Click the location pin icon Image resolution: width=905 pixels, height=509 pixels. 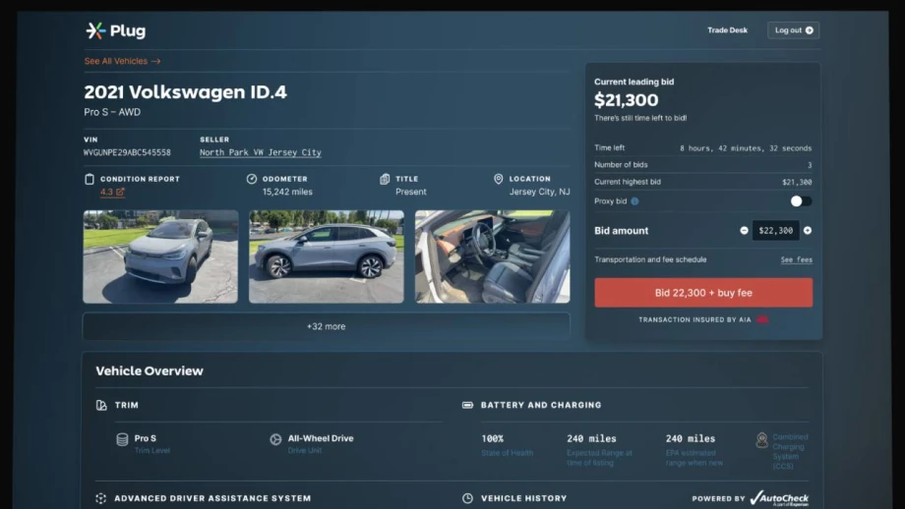499,179
